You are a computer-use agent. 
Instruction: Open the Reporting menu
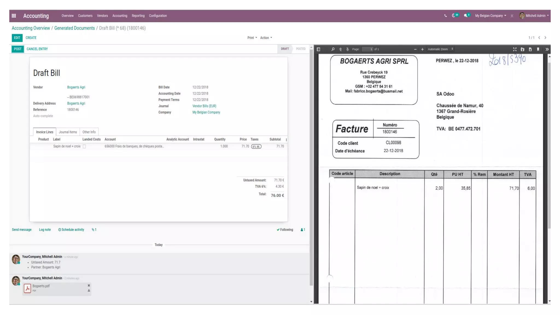click(x=138, y=16)
